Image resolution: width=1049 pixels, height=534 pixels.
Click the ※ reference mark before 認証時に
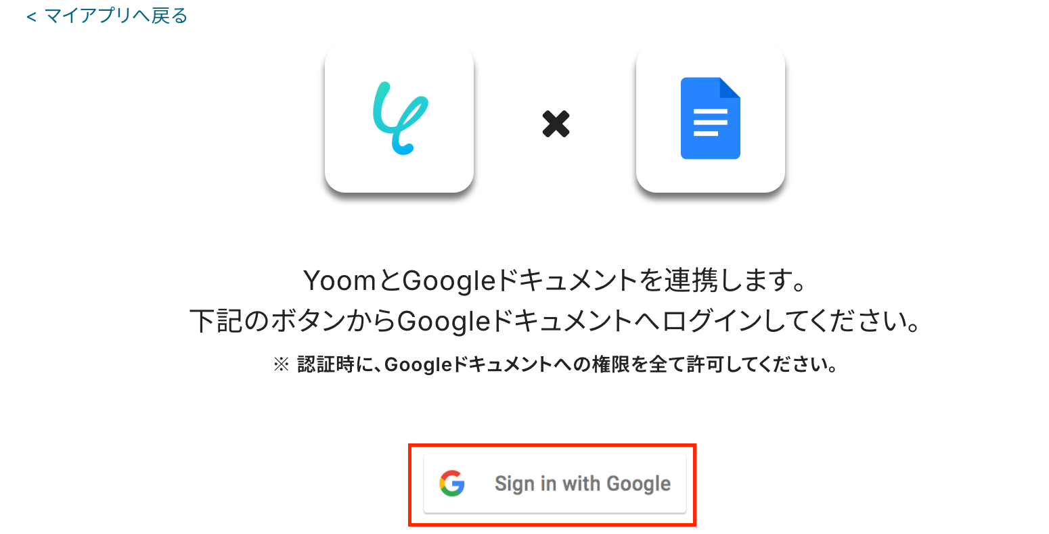click(x=281, y=365)
